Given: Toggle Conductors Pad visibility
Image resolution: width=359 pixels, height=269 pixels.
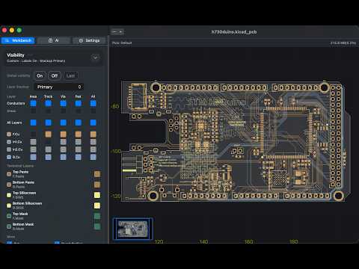Looking at the screenshot, I should [79, 103].
